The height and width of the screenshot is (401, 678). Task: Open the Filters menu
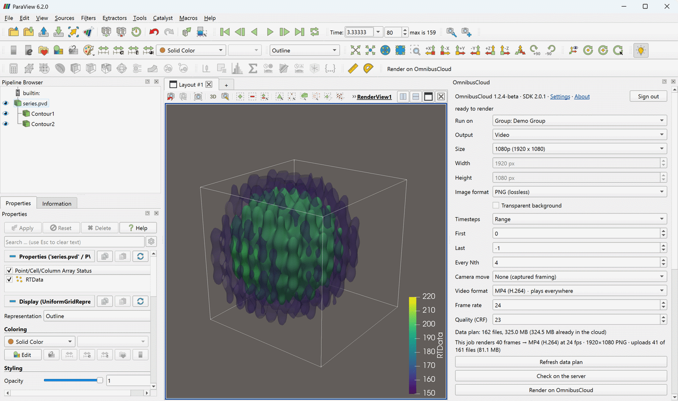click(88, 18)
